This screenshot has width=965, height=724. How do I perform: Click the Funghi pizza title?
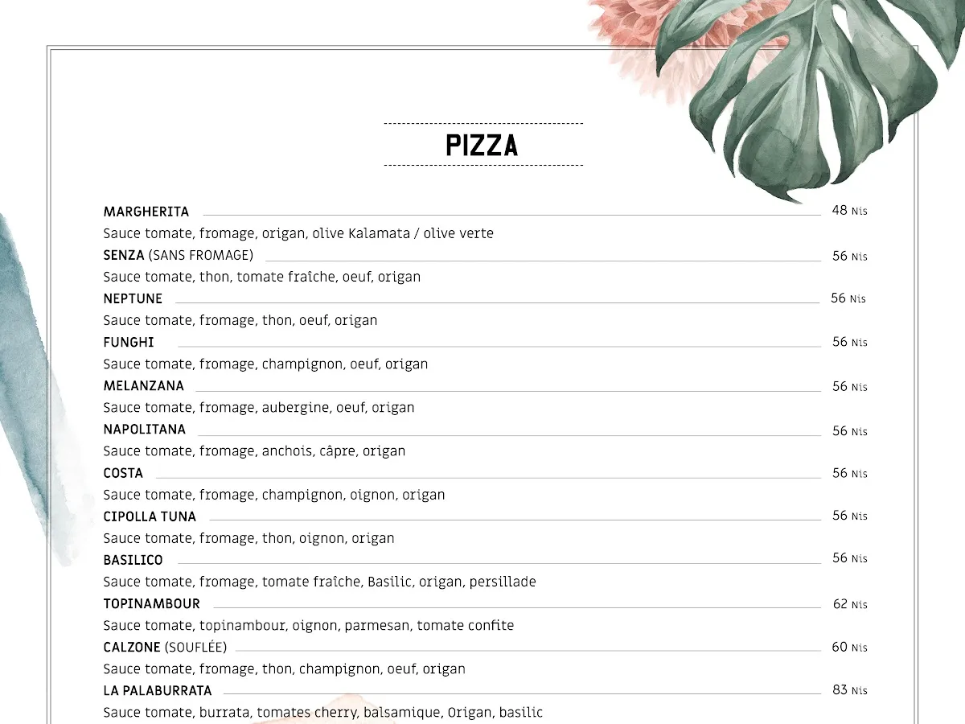(129, 342)
